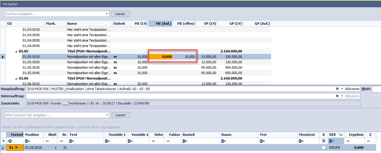Click Aktivieren next to Hauptauftrag
The image size is (381, 153).
352,89
